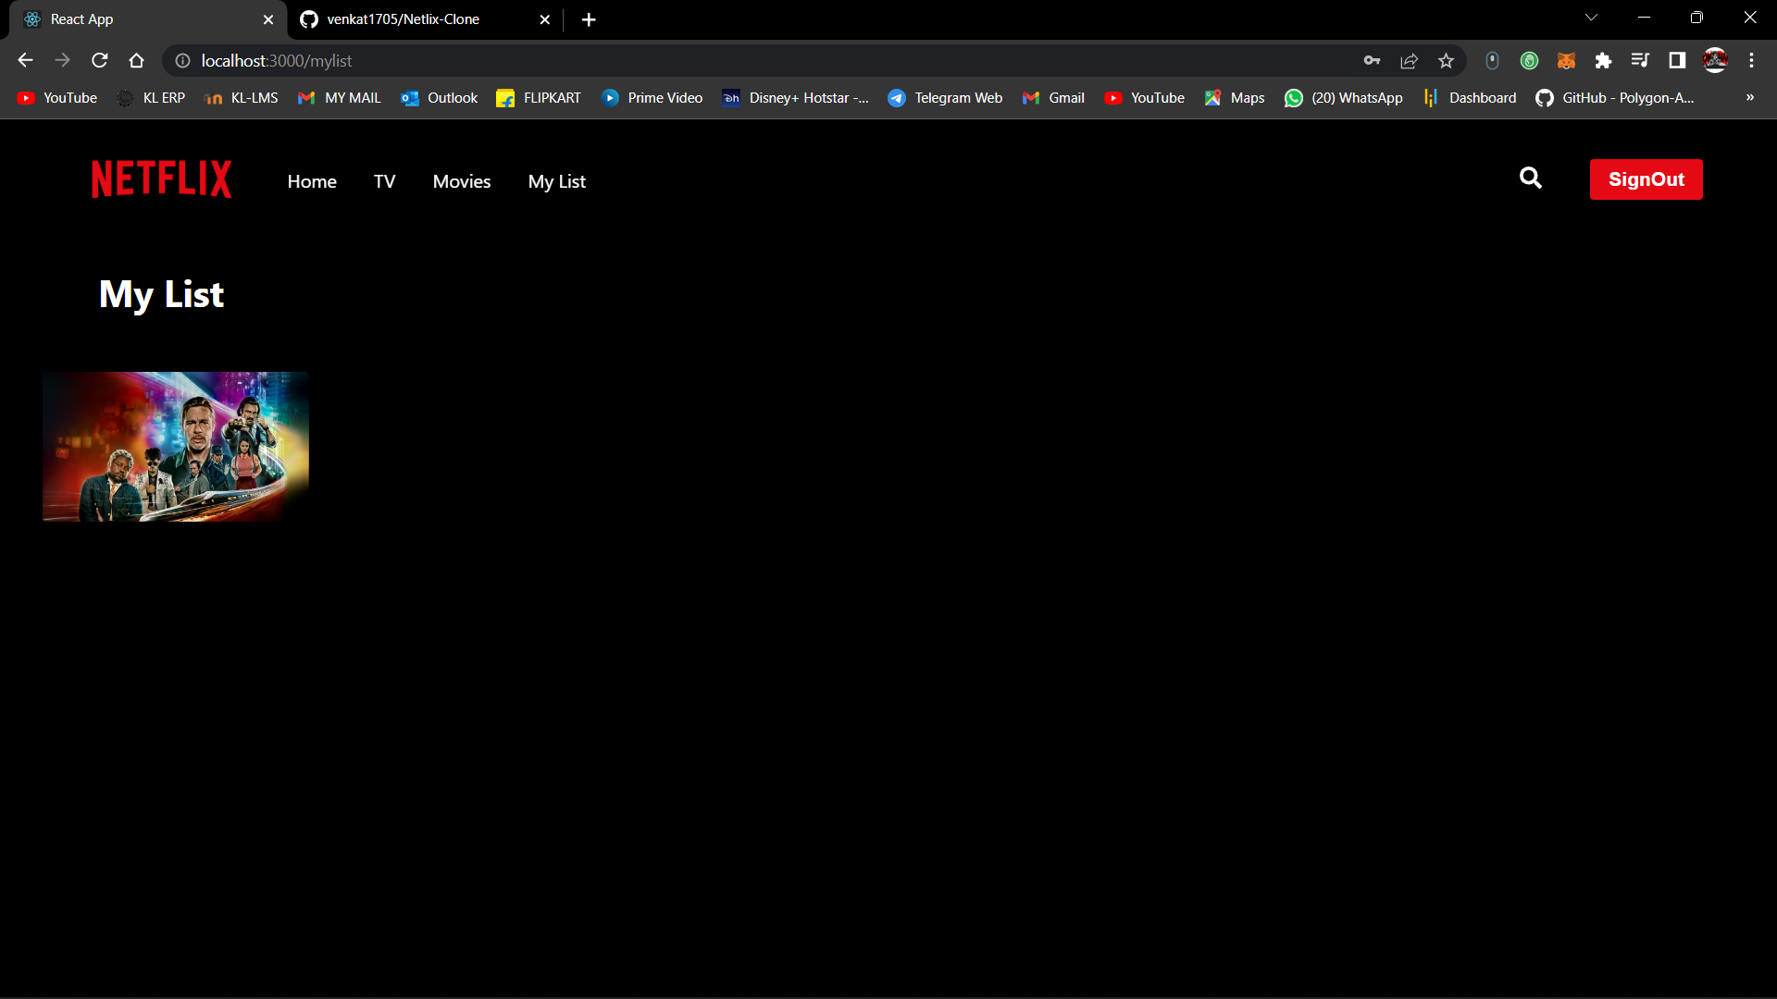Go back to previous page
This screenshot has width=1777, height=999.
pos(25,60)
